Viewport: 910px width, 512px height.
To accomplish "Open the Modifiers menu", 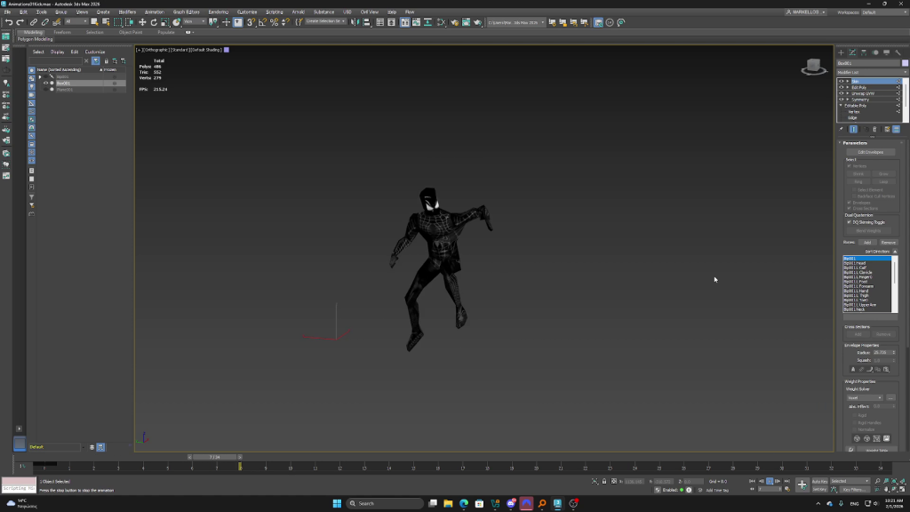I will 127,12.
